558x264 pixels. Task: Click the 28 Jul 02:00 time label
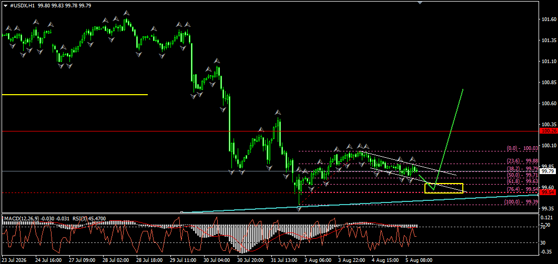115,260
